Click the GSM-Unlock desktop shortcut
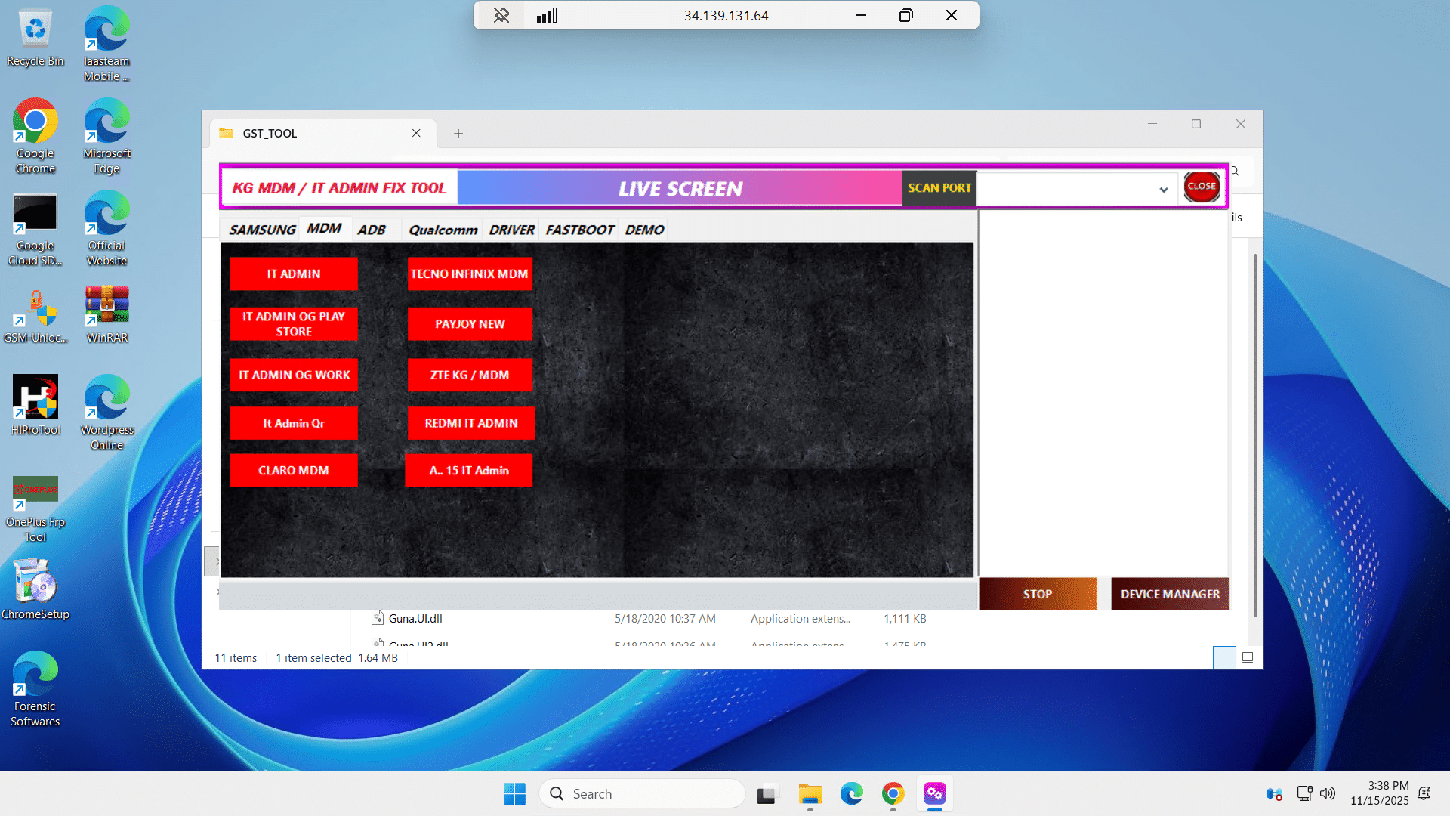Screen dimensions: 1450x816 [x=35, y=305]
